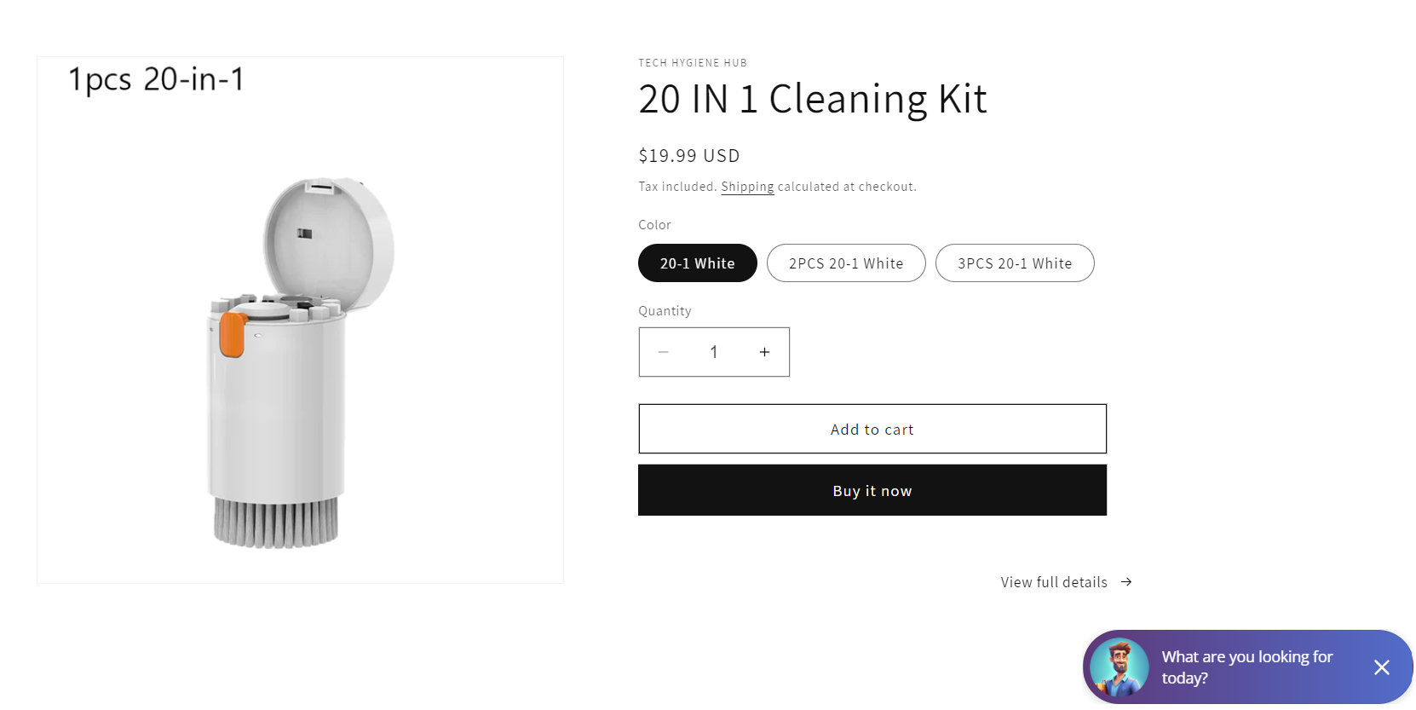
Task: Click the quantity decrease minus icon
Action: (x=664, y=351)
